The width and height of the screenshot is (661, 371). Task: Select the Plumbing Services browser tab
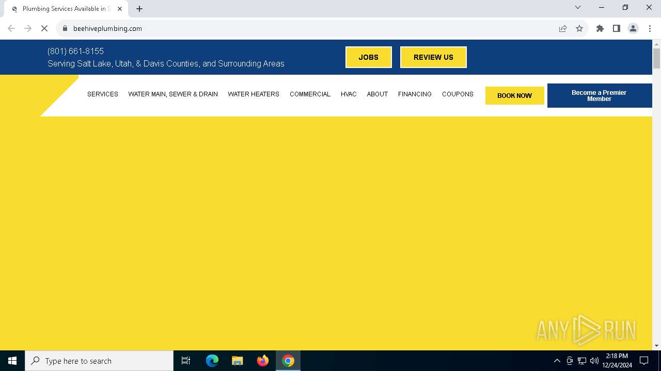66,9
